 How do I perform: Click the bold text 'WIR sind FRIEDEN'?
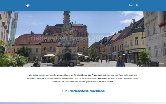106,78
